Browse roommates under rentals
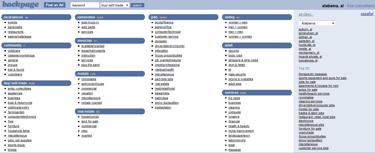This screenshot has height=153, width=375. pyautogui.click(x=89, y=79)
